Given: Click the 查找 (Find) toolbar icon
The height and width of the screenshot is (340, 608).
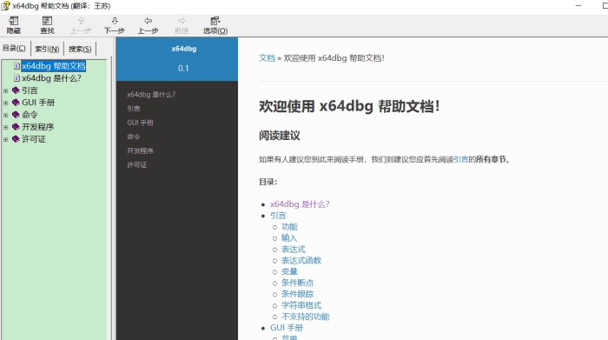Looking at the screenshot, I should (47, 22).
